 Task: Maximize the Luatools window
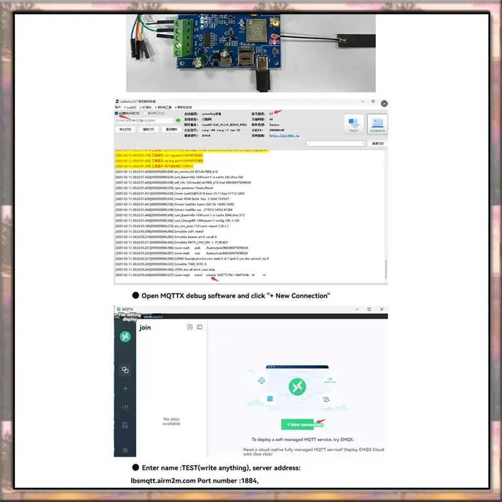click(373, 102)
